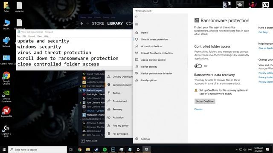
Task: Open Format menu in Notepad
Action: tap(32, 36)
